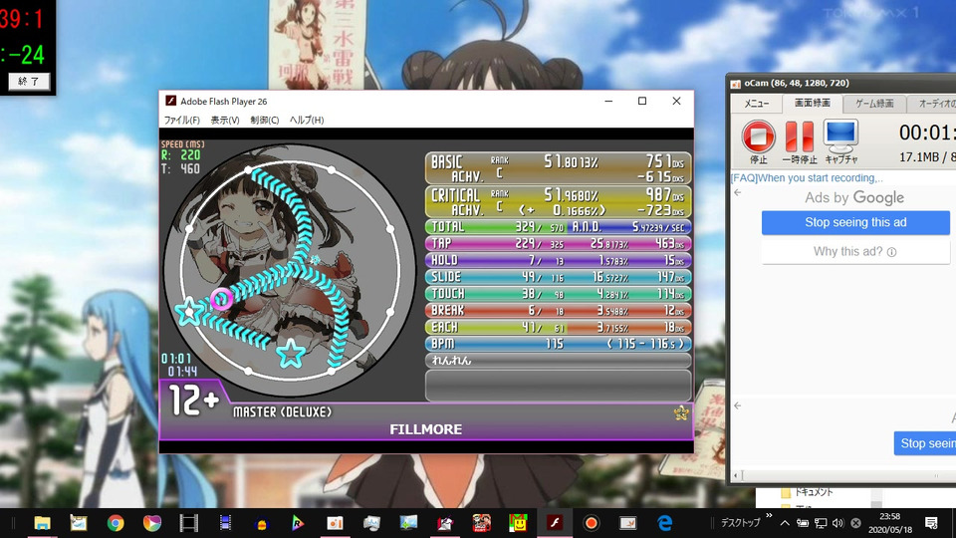
Task: Expand the デスクトップ toolbar chevron in the taskbar
Action: pyautogui.click(x=769, y=515)
